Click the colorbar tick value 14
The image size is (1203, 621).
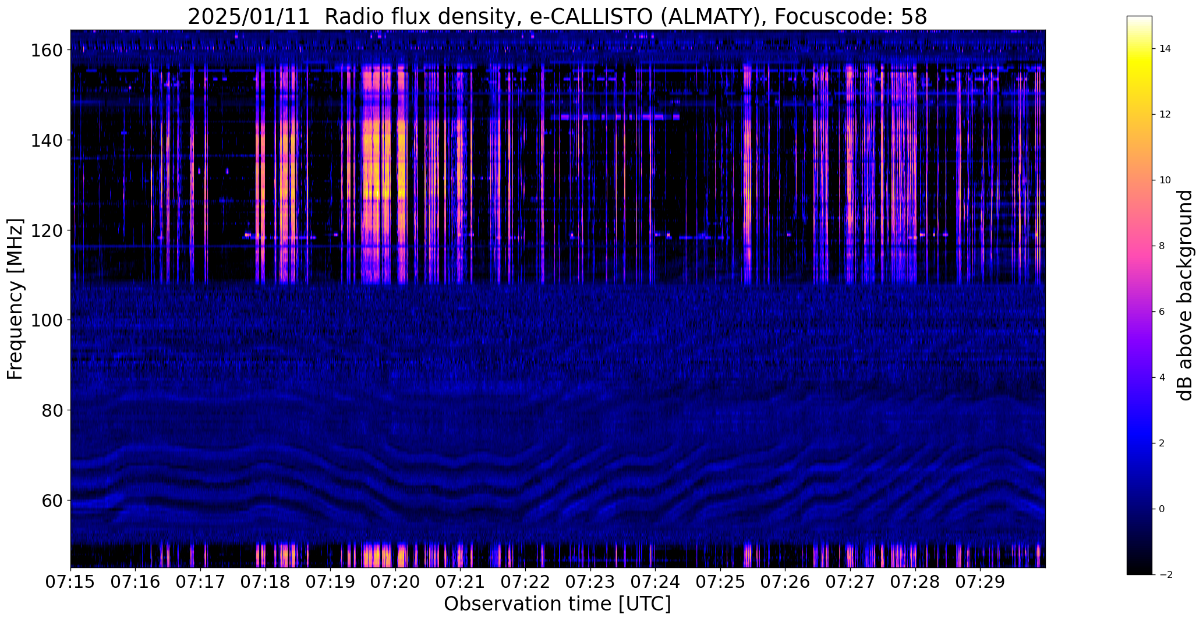[x=1165, y=49]
